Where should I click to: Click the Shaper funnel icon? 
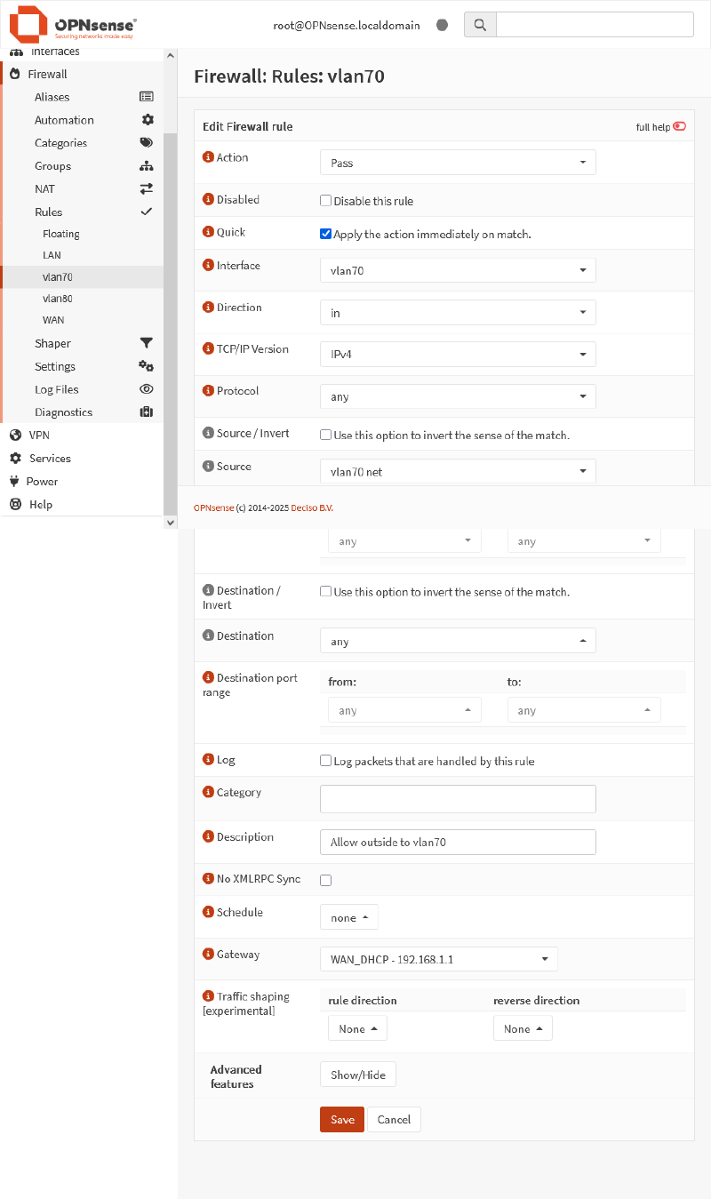coord(147,344)
